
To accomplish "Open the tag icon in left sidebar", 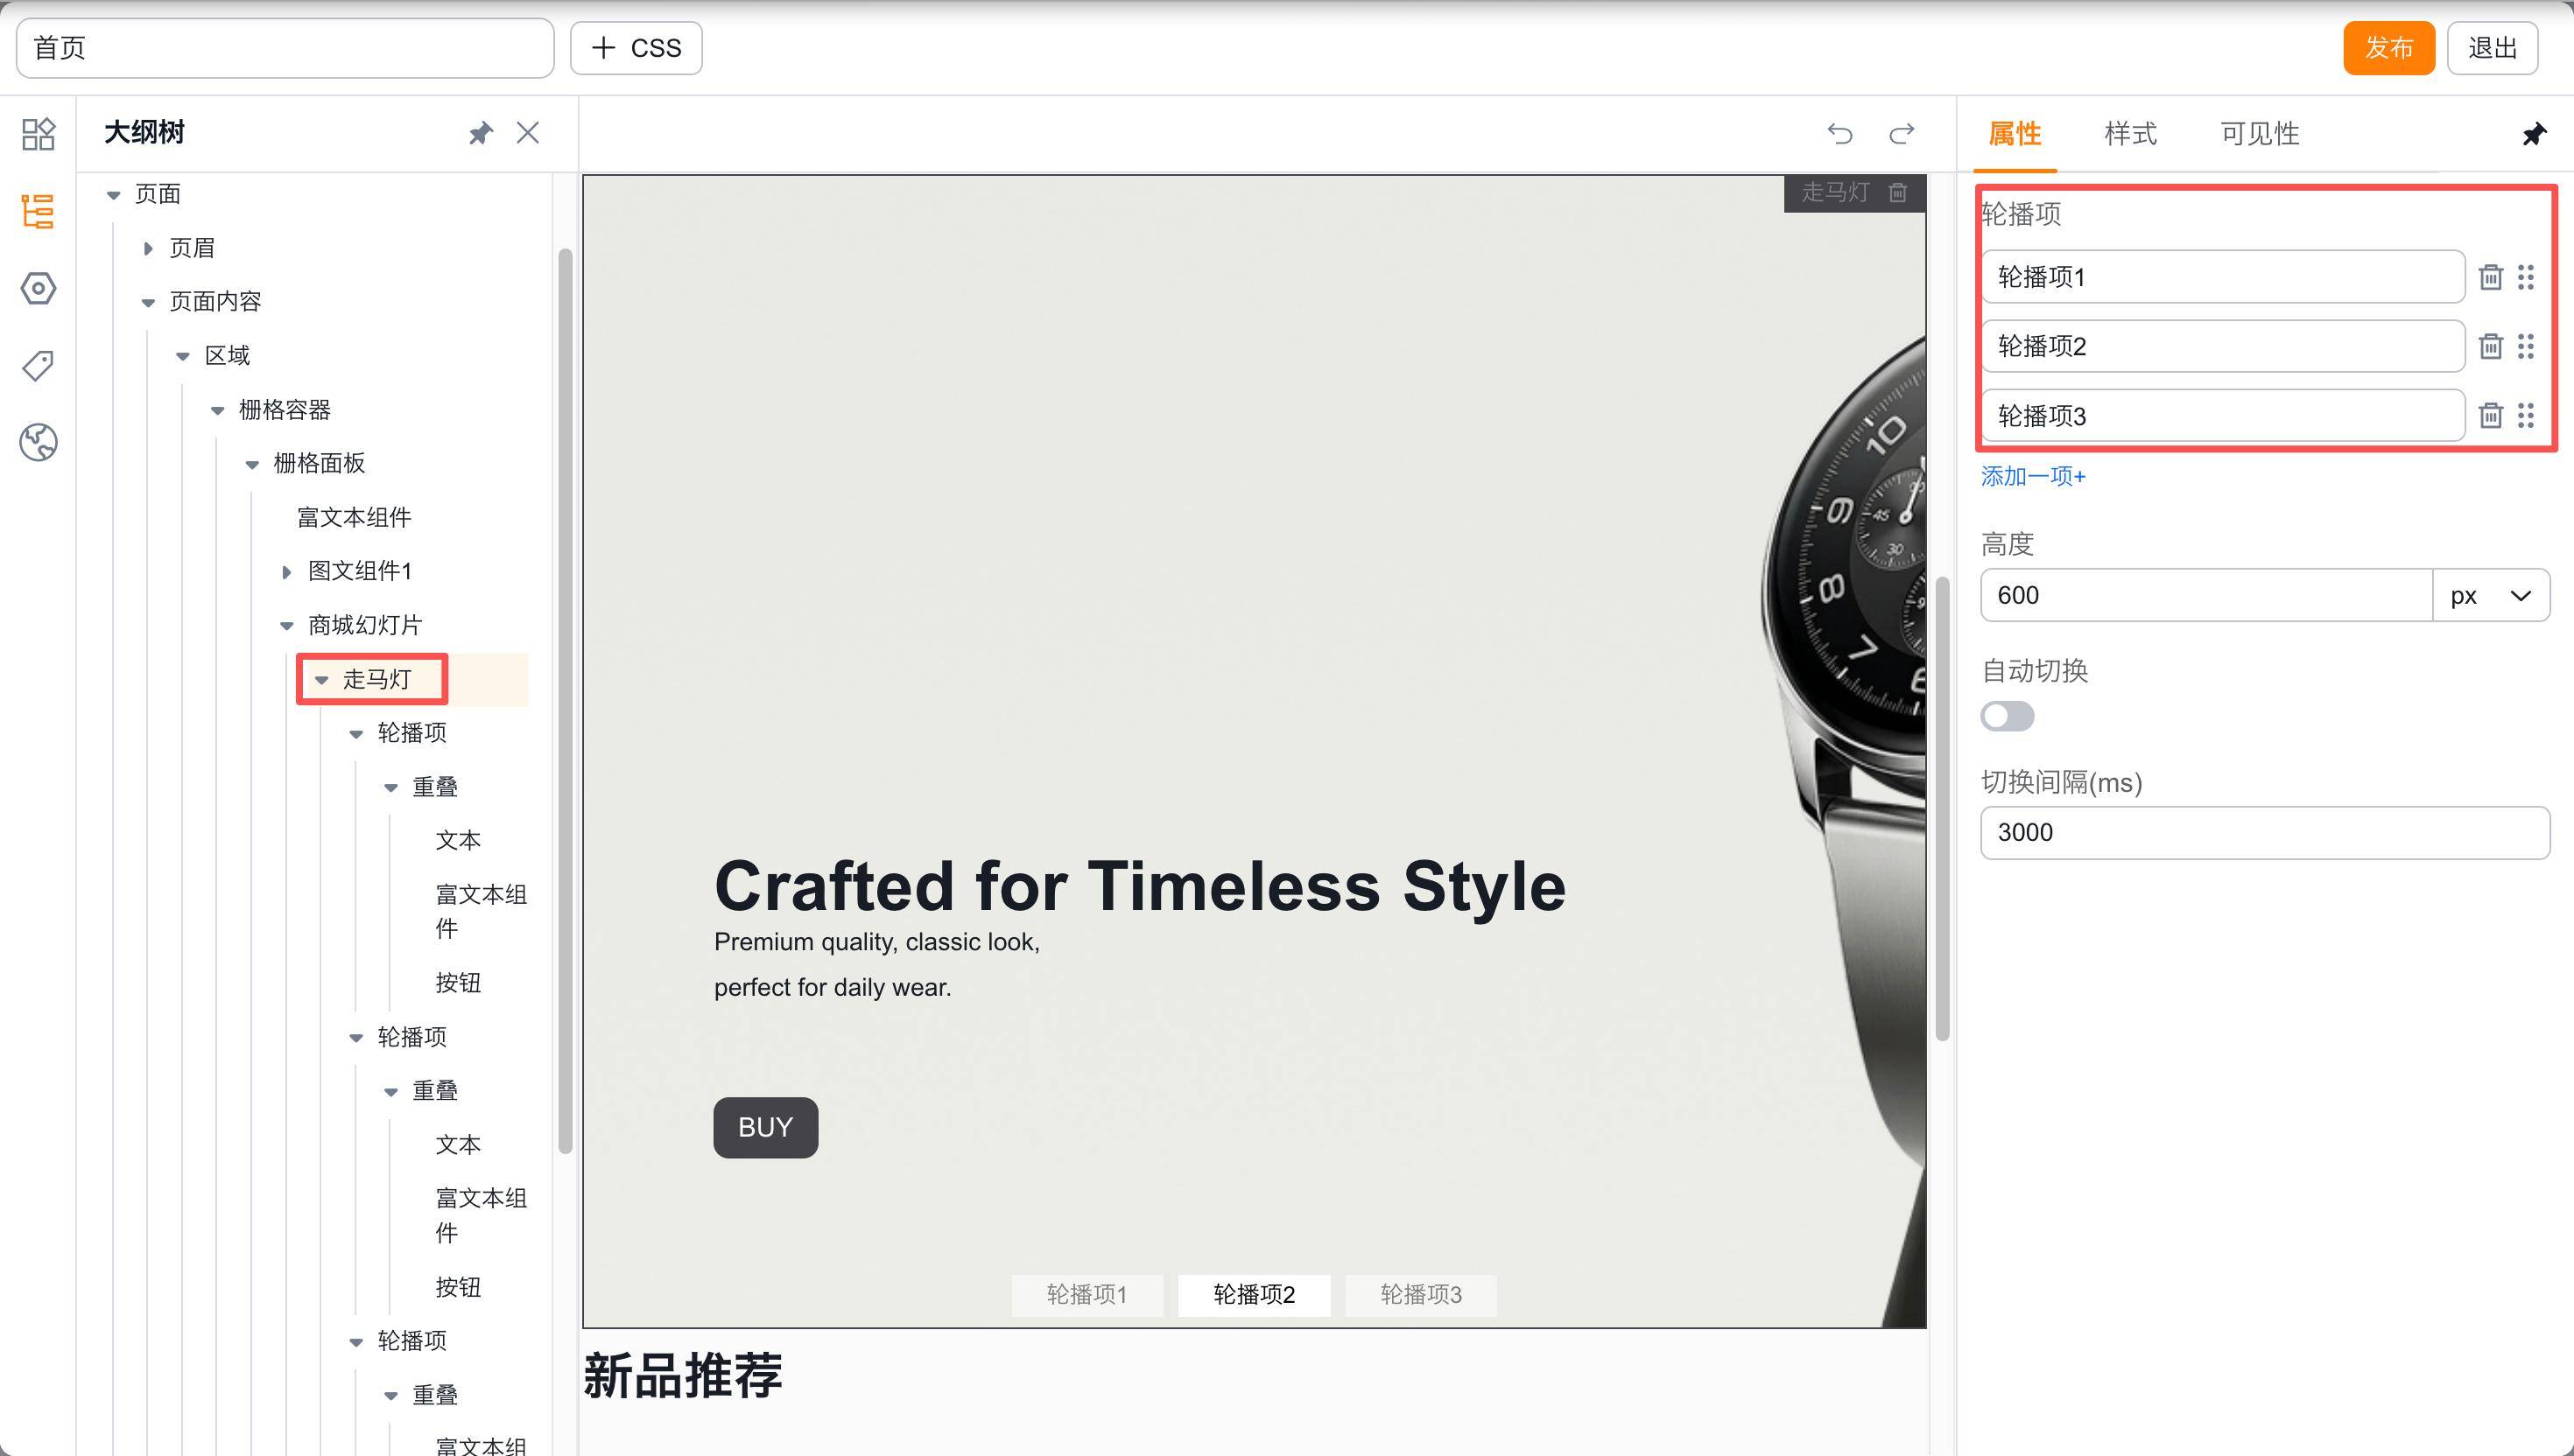I will click(38, 365).
